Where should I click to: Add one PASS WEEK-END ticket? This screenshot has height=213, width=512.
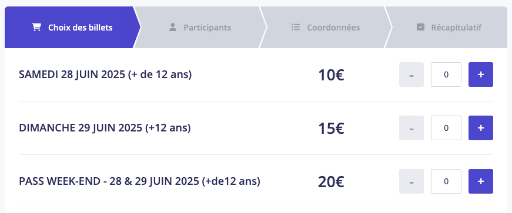(x=481, y=181)
